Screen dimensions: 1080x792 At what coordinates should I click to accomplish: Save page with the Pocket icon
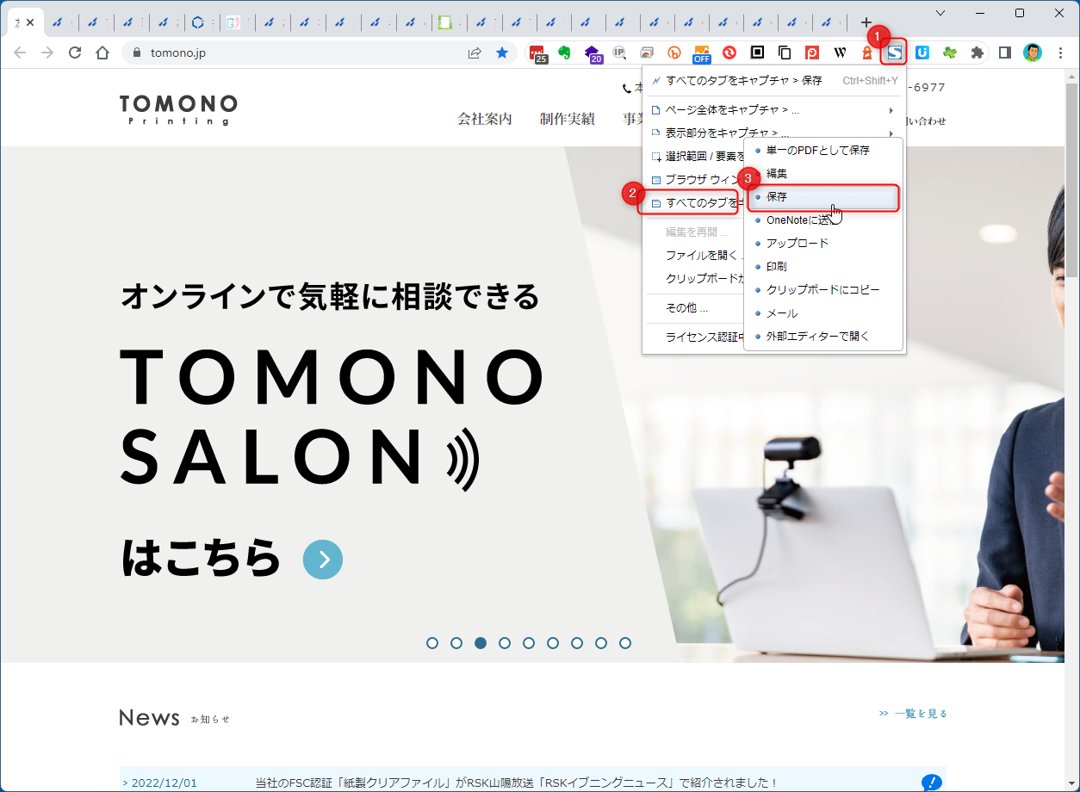(810, 53)
